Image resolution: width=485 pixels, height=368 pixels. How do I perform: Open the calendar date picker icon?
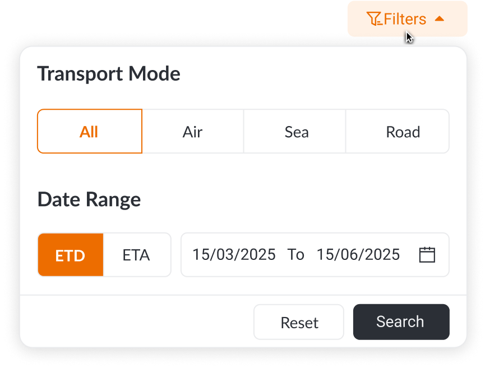(427, 255)
